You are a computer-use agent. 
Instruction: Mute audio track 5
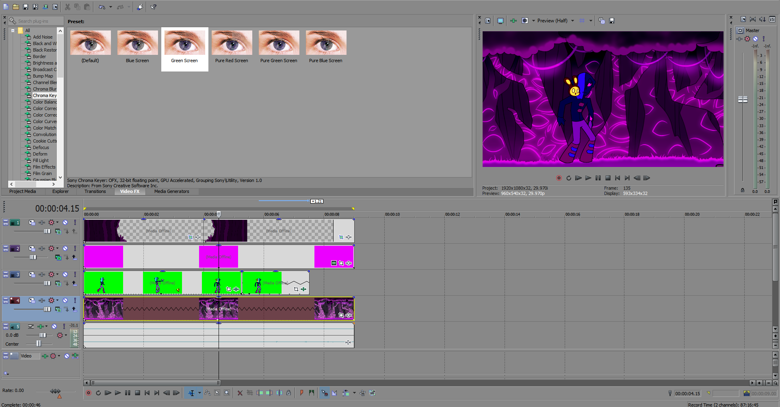click(54, 326)
